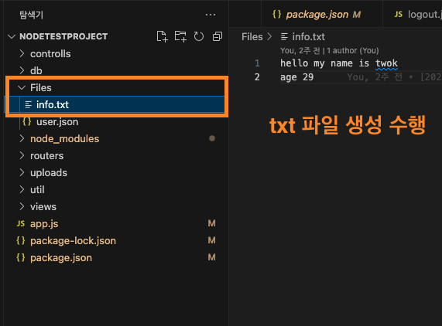442x326 pixels.
Task: Select info.txt in the file tree
Action: [115, 104]
